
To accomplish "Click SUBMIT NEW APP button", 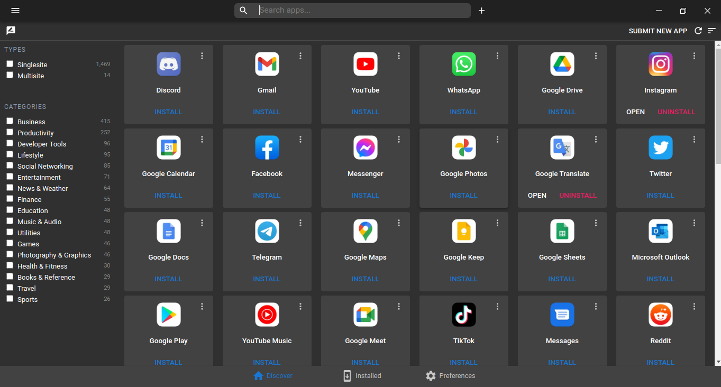I will 658,31.
